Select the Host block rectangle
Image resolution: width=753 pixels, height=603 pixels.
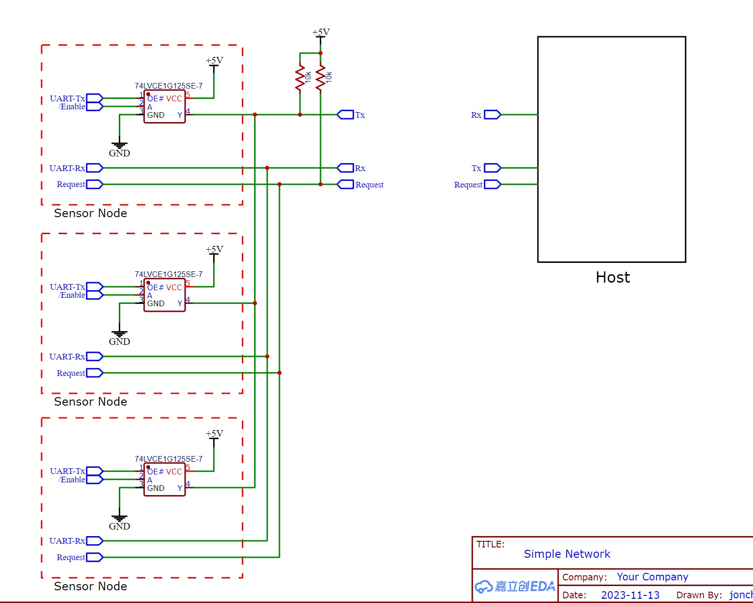tap(612, 149)
